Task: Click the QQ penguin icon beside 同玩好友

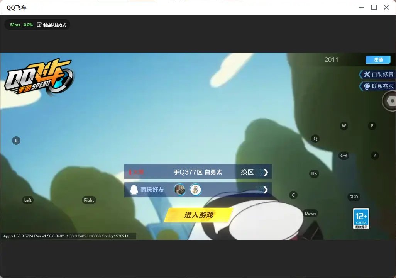Action: pos(134,190)
